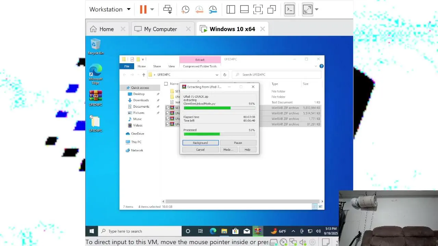Switch to Unity mode icon
Viewport: 438px width, 246px height.
[x=272, y=10]
